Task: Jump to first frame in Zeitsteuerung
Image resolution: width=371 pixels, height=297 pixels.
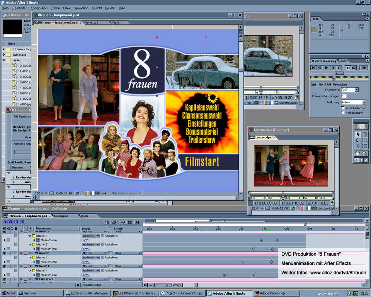Action: [x=313, y=68]
